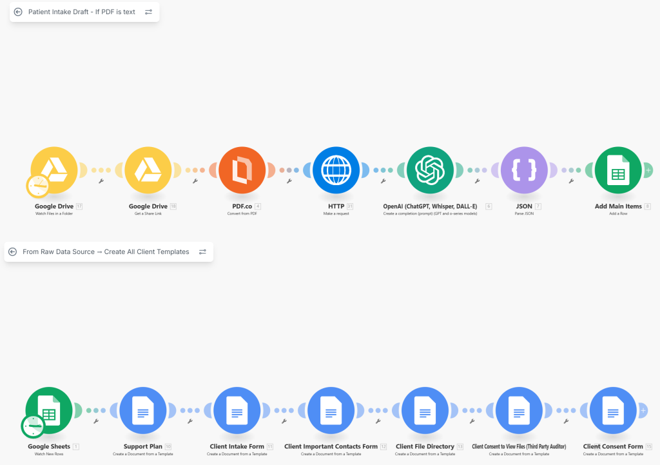The width and height of the screenshot is (660, 465).
Task: Open schedule clock on Google Sheets trigger
Action: (33, 426)
